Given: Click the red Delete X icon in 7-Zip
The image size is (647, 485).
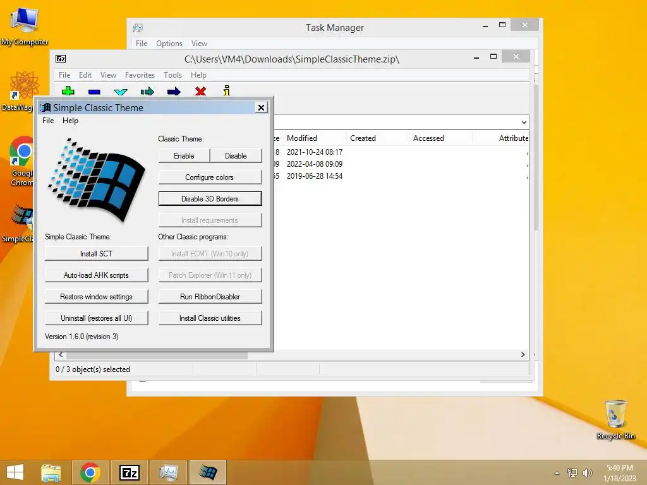Looking at the screenshot, I should pos(200,91).
